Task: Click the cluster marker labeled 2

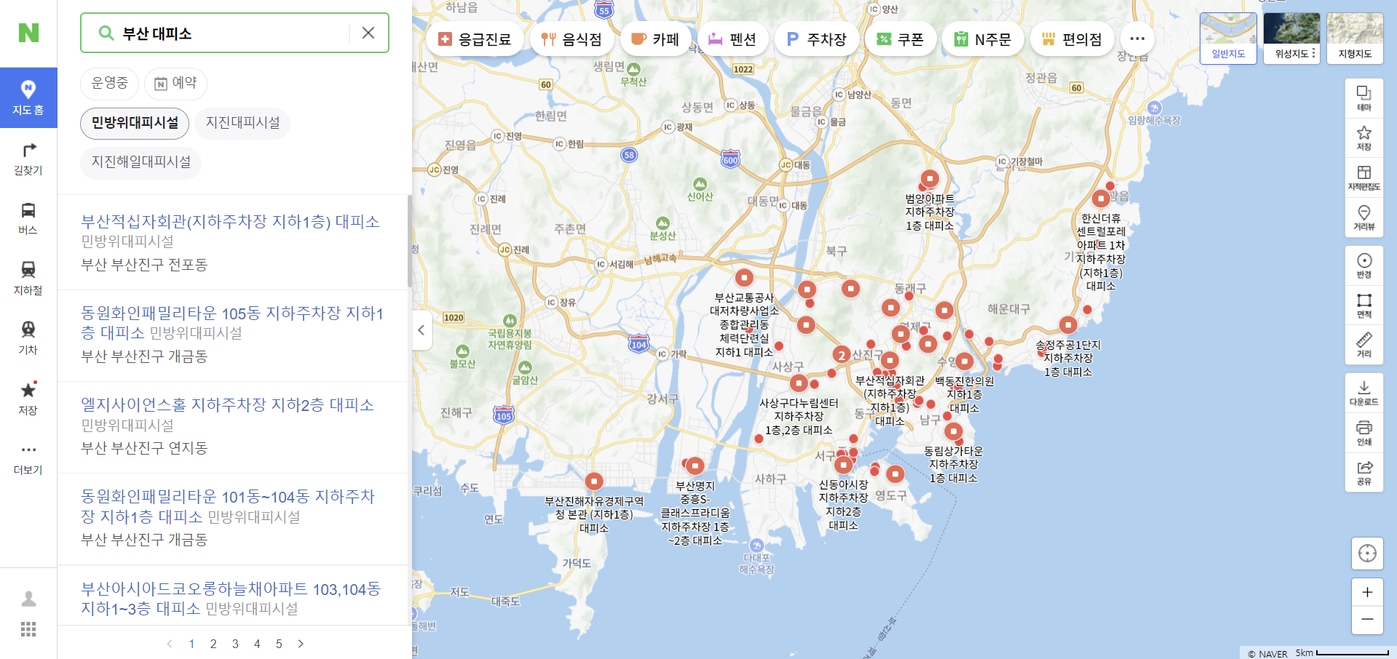Action: point(842,355)
